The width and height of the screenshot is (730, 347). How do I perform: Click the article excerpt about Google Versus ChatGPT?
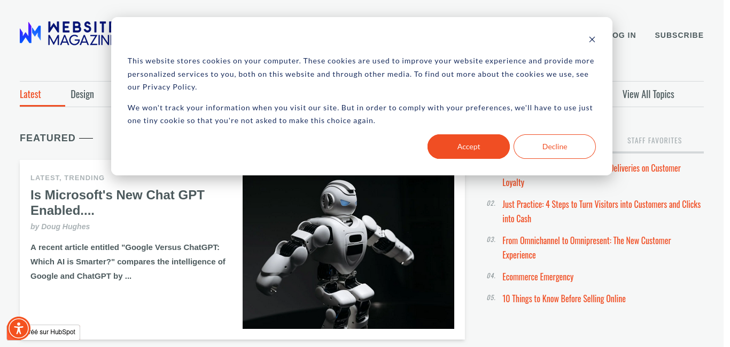(128, 262)
